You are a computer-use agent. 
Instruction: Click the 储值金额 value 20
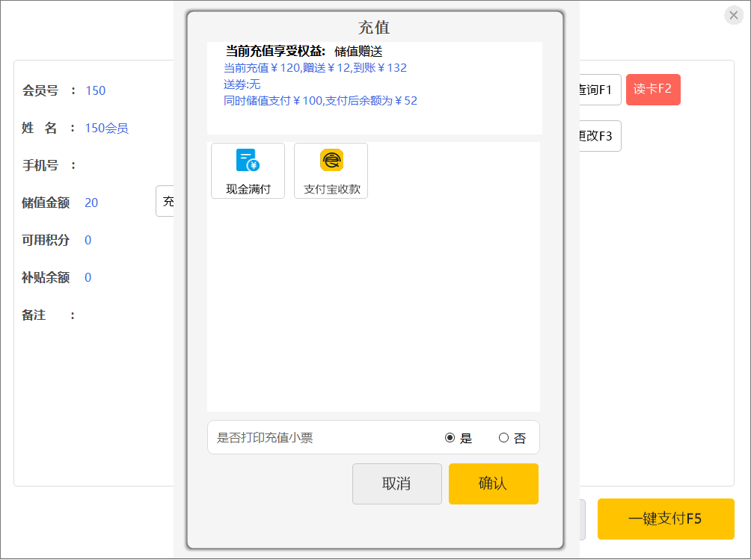tap(91, 203)
